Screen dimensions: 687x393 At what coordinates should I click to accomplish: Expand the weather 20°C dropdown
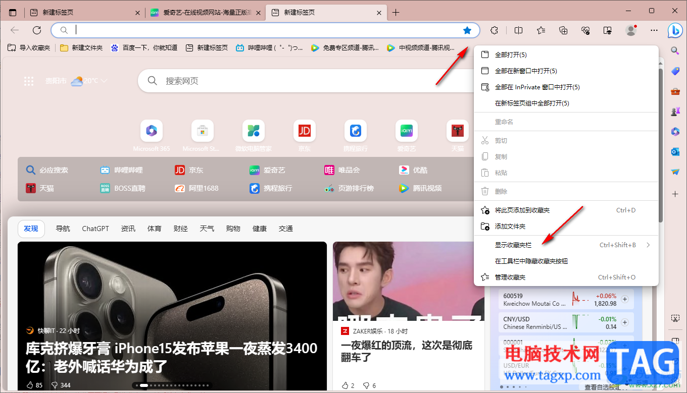click(x=104, y=81)
